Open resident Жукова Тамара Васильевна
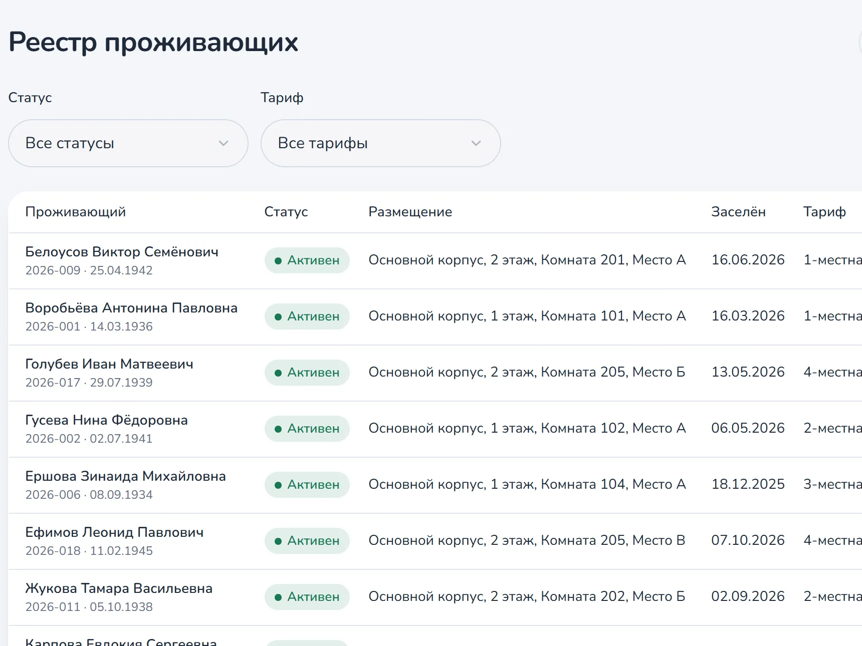This screenshot has width=862, height=646. tap(119, 588)
